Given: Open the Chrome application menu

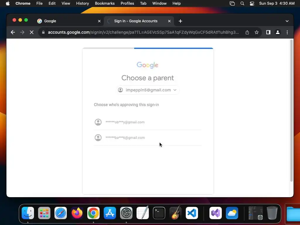Looking at the screenshot, I should pos(23,4).
